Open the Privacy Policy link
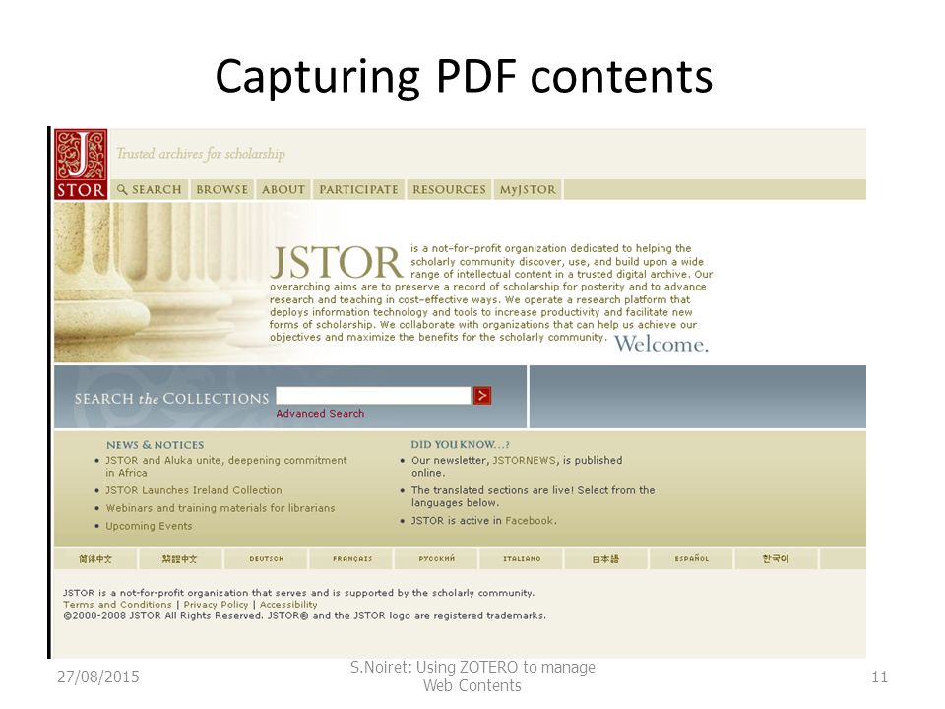This screenshot has height=709, width=945. coord(216,604)
